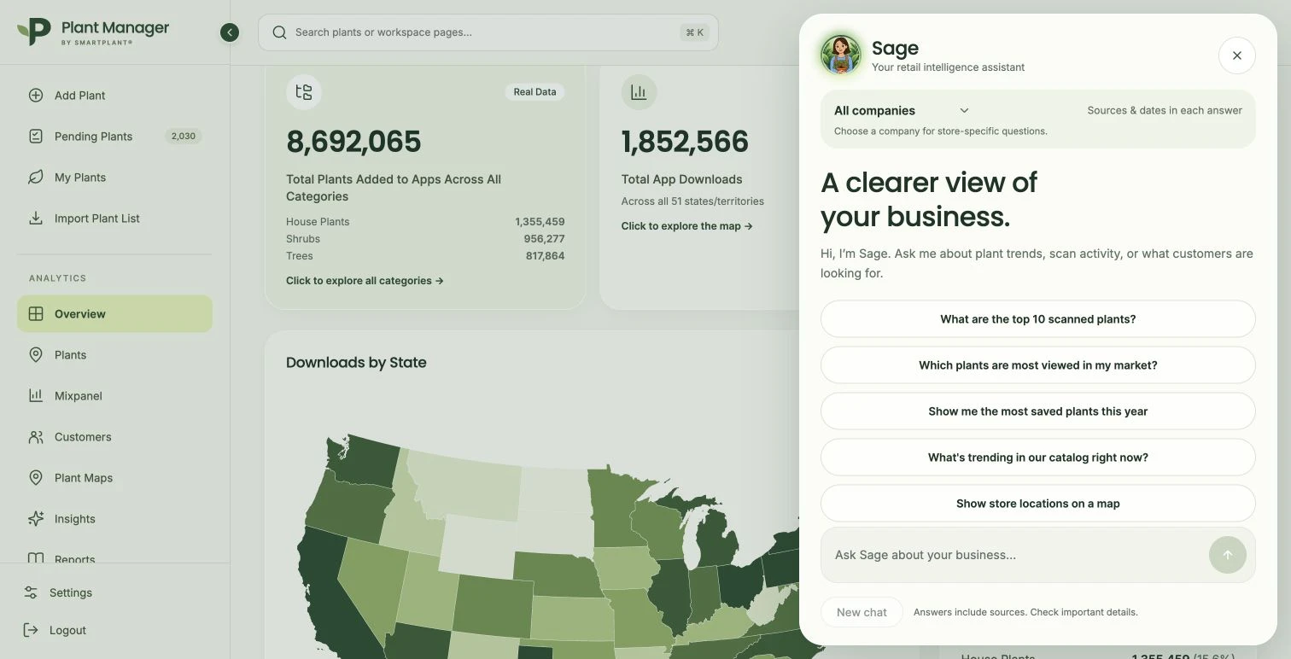1291x659 pixels.
Task: Follow 'Click to explore all categories' link
Action: point(365,281)
